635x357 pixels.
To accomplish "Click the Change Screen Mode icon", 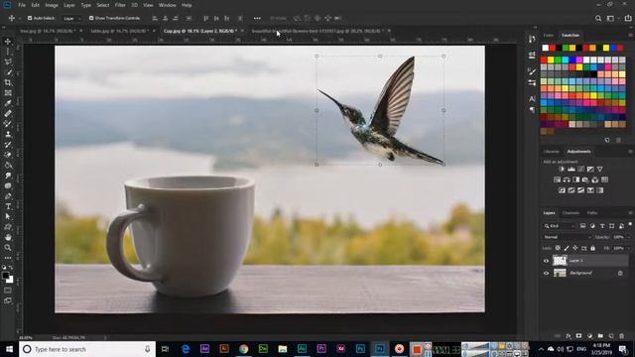I will click(x=8, y=300).
